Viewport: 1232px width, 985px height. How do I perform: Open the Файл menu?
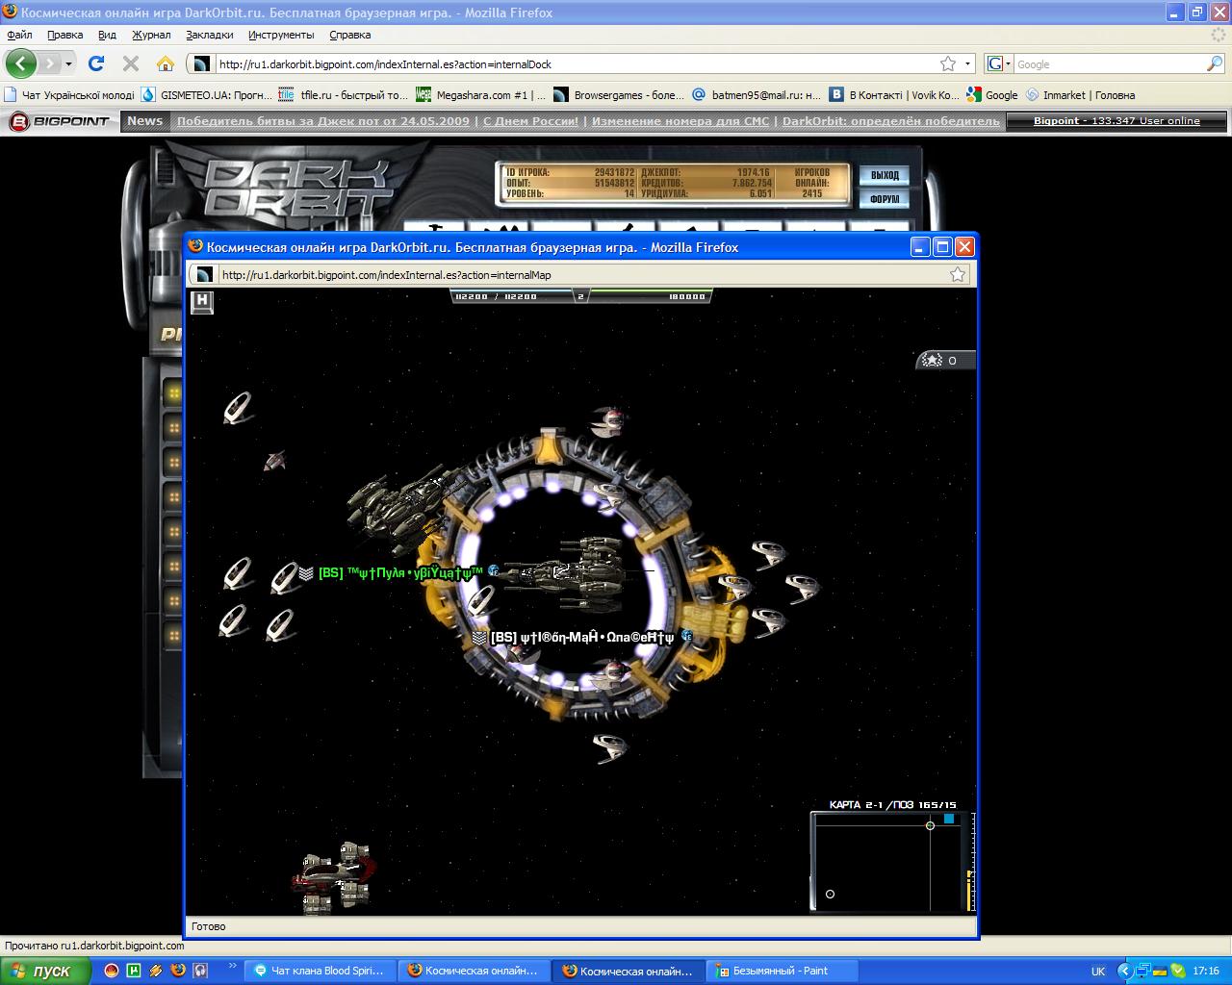click(x=19, y=35)
